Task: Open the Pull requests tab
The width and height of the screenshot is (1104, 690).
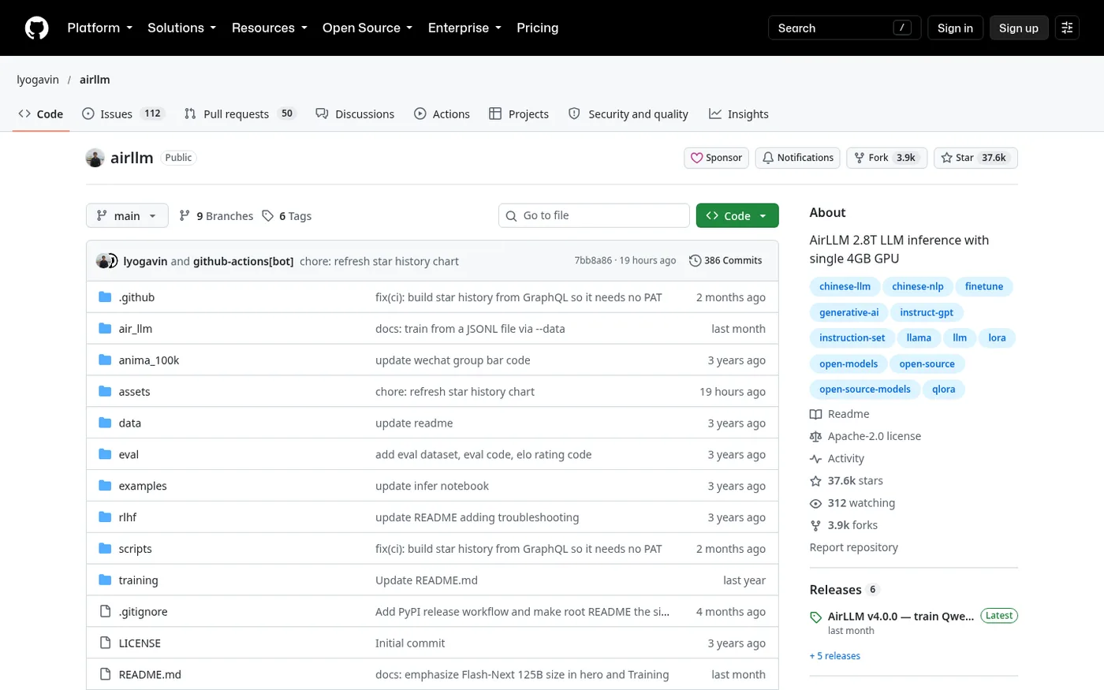Action: click(240, 114)
